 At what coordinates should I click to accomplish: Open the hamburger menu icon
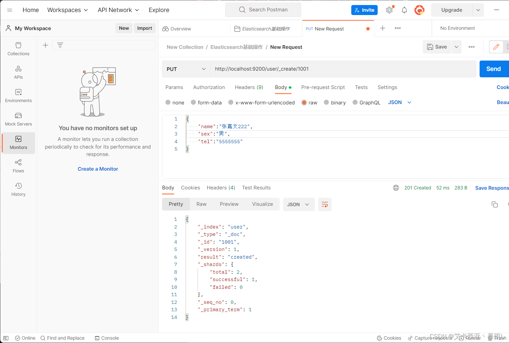[10, 10]
